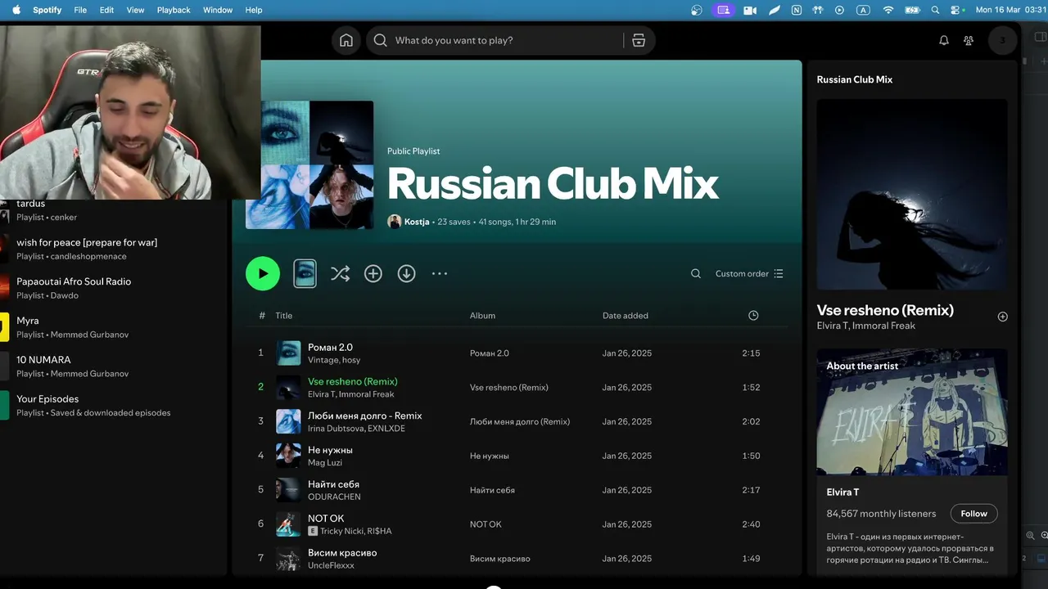This screenshot has width=1048, height=589.
Task: Open the Custom order sort dropdown
Action: tap(749, 274)
